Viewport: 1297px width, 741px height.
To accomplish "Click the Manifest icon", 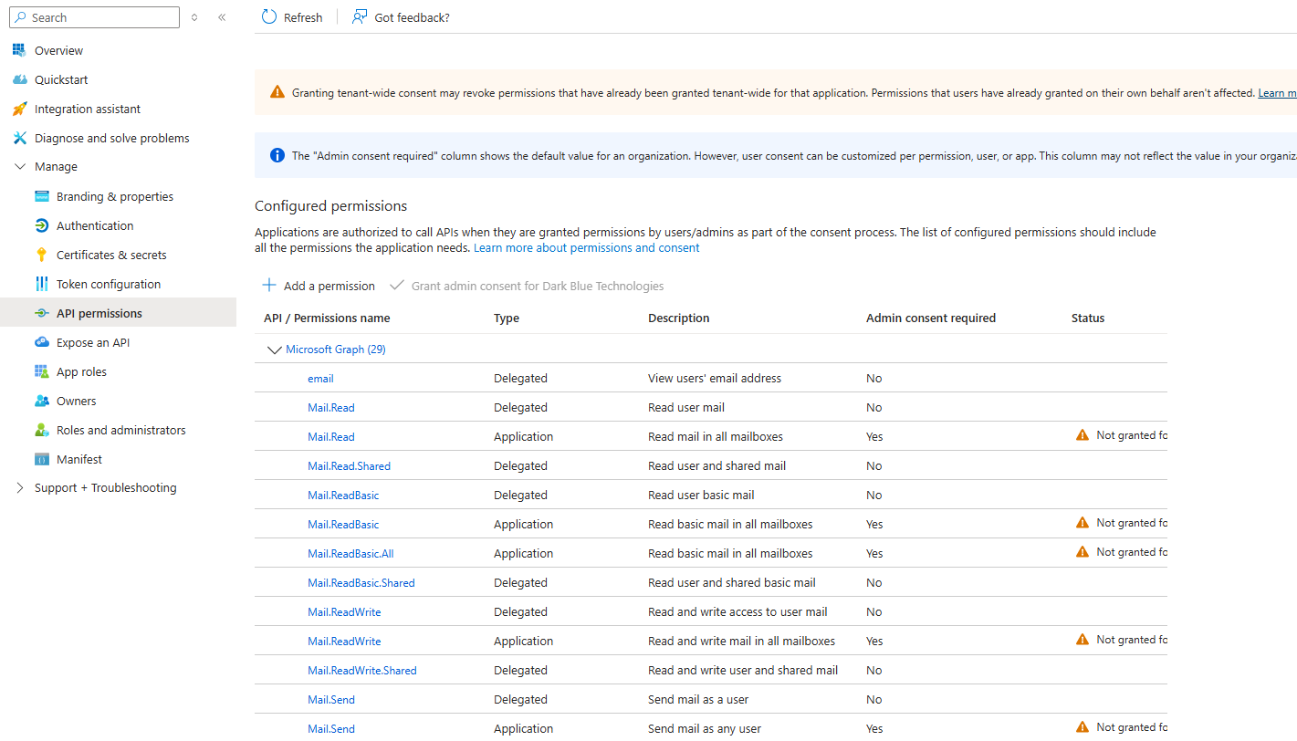I will tap(41, 459).
